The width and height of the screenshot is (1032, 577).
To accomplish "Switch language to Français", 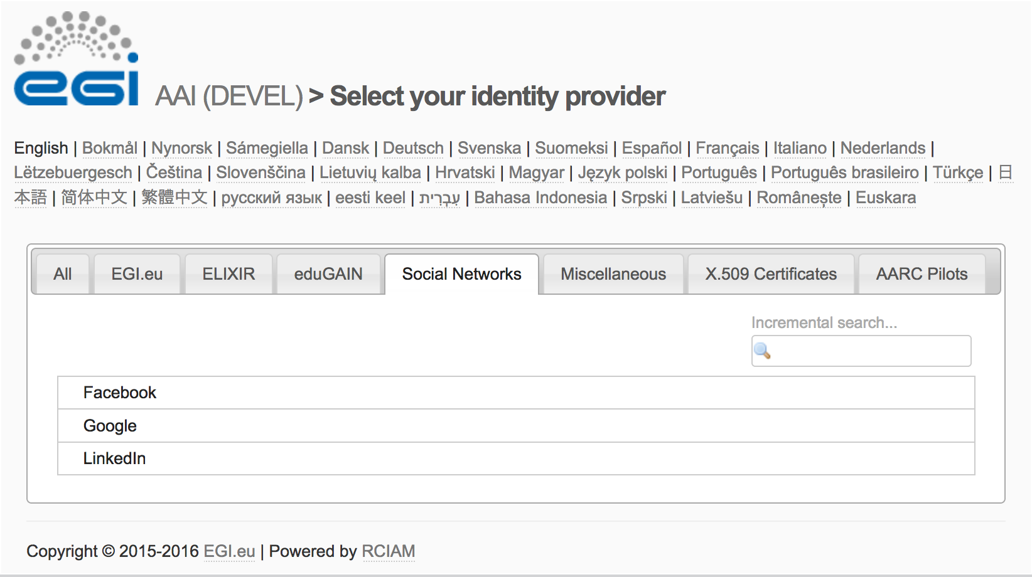I will [x=728, y=148].
